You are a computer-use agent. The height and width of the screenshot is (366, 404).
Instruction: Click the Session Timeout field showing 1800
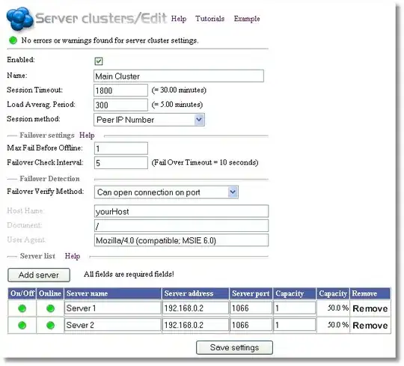pyautogui.click(x=121, y=91)
